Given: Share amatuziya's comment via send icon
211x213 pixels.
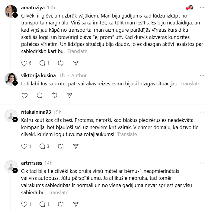Looking at the screenshot, I should pyautogui.click(x=76, y=63).
